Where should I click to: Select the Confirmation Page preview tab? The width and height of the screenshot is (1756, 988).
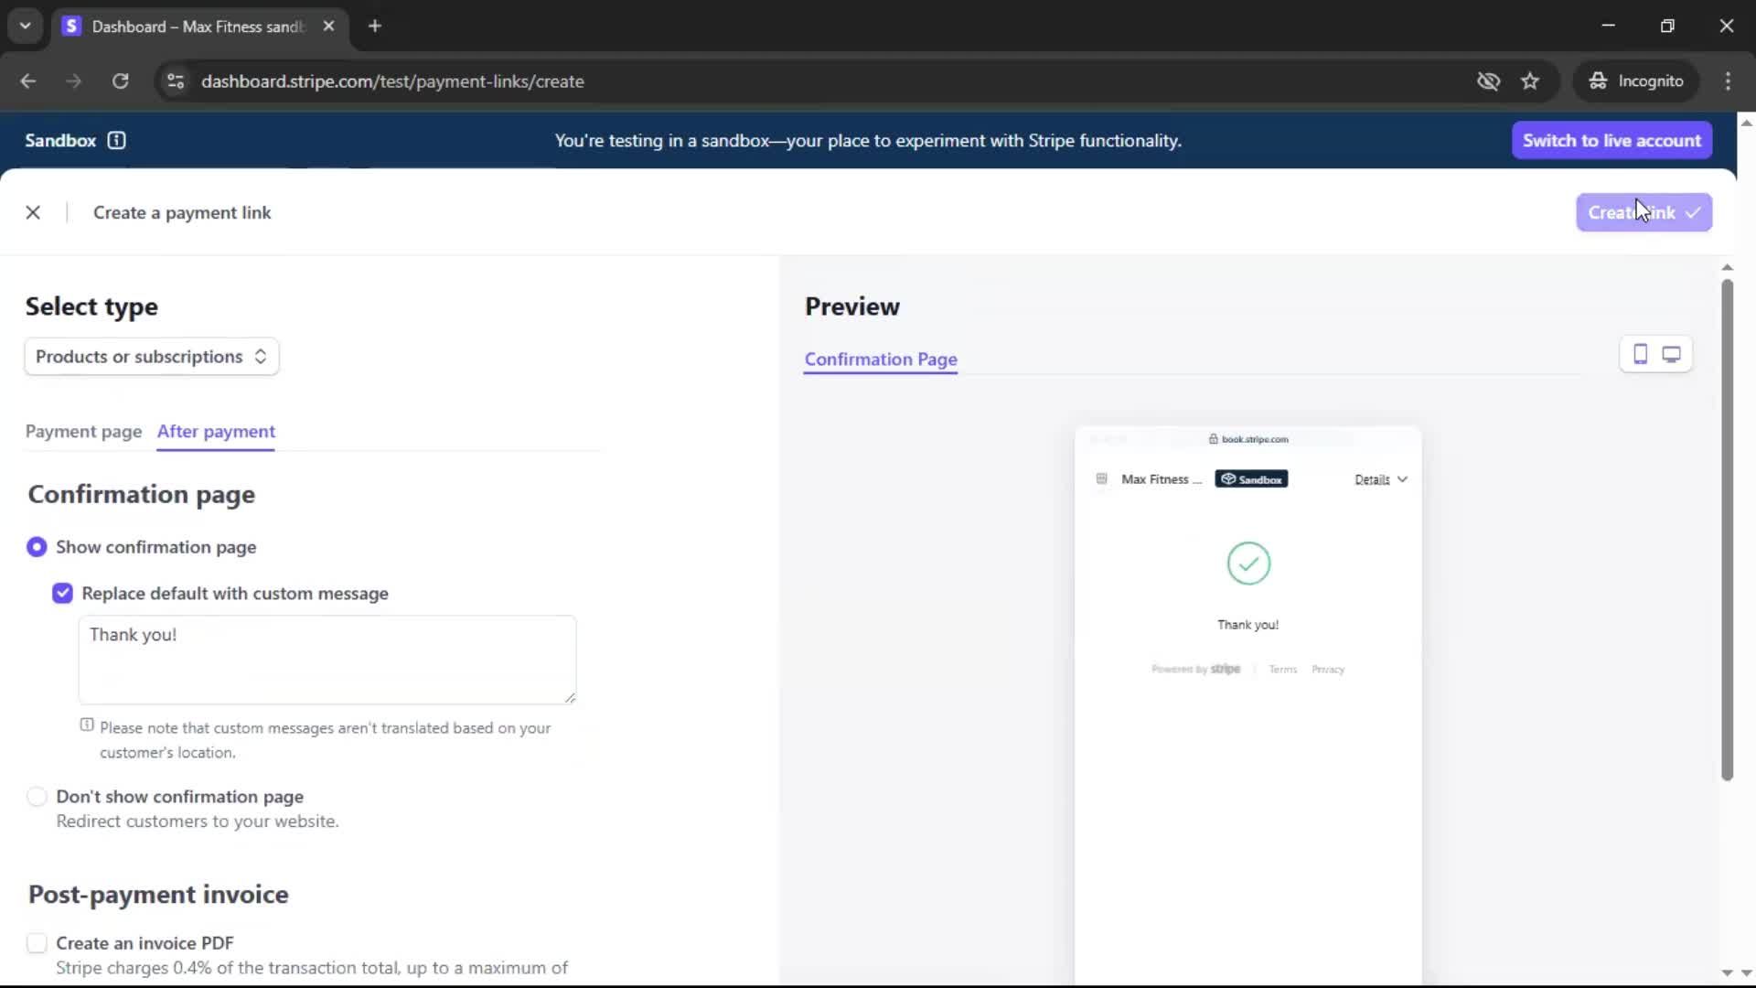[x=880, y=360]
